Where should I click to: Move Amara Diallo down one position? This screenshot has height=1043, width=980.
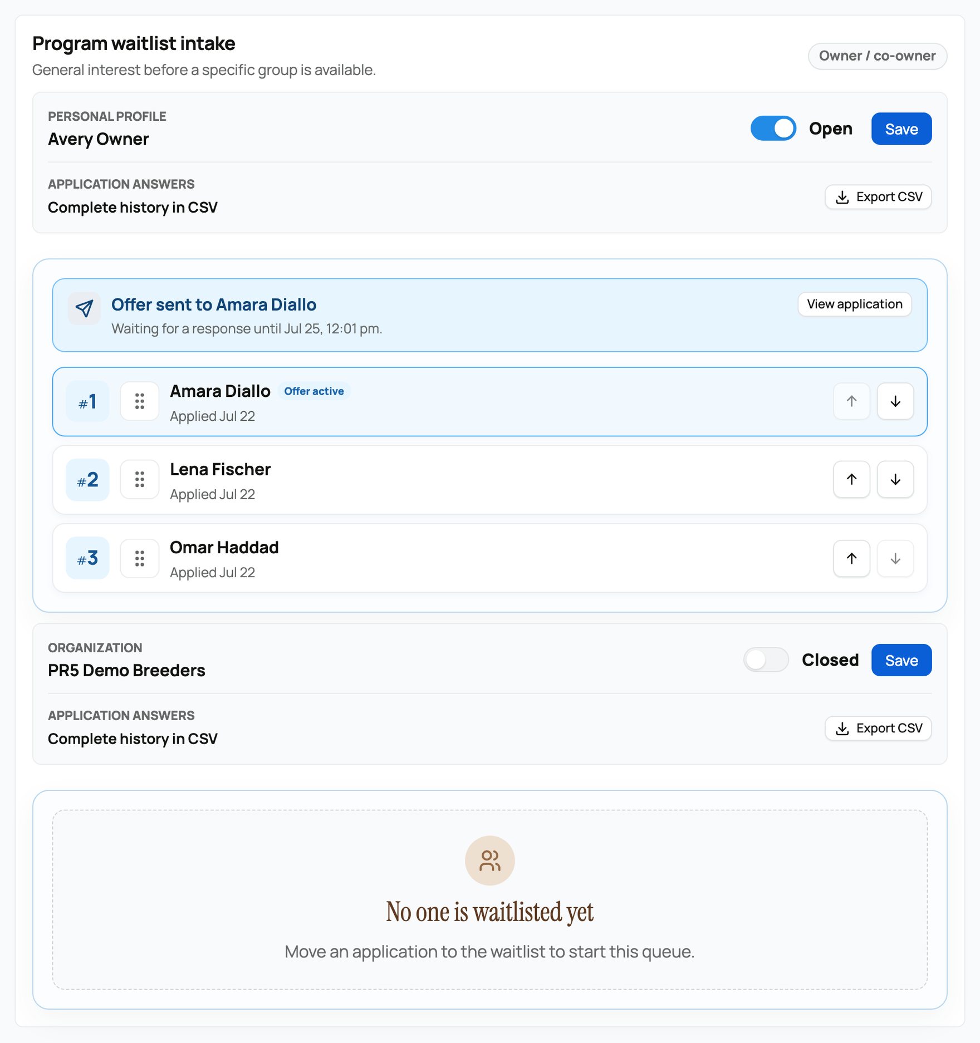coord(895,401)
